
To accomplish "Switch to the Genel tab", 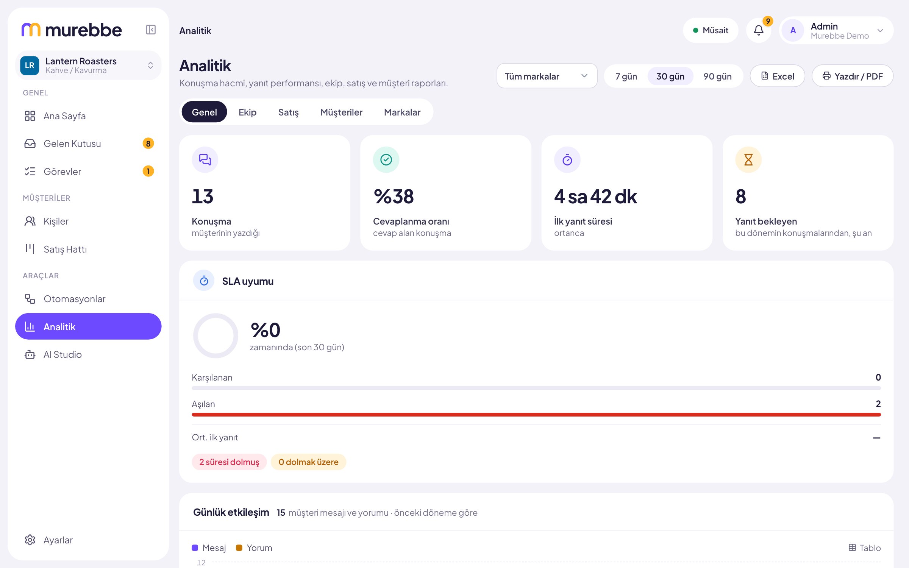I will 204,112.
